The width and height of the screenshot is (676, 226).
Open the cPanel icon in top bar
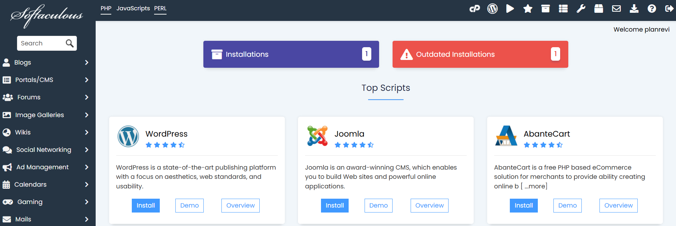click(475, 9)
